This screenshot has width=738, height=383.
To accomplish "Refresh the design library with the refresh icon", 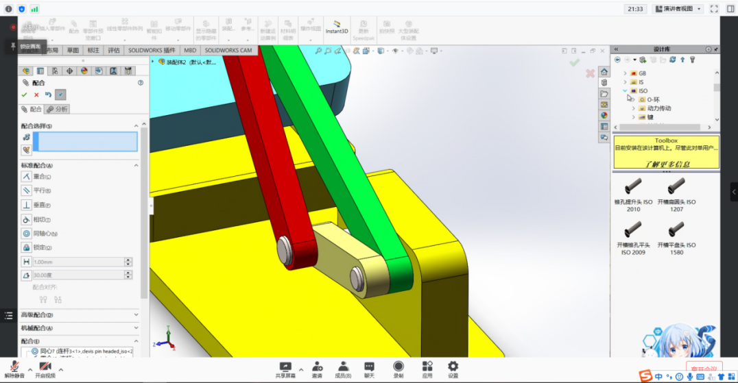I will click(673, 60).
